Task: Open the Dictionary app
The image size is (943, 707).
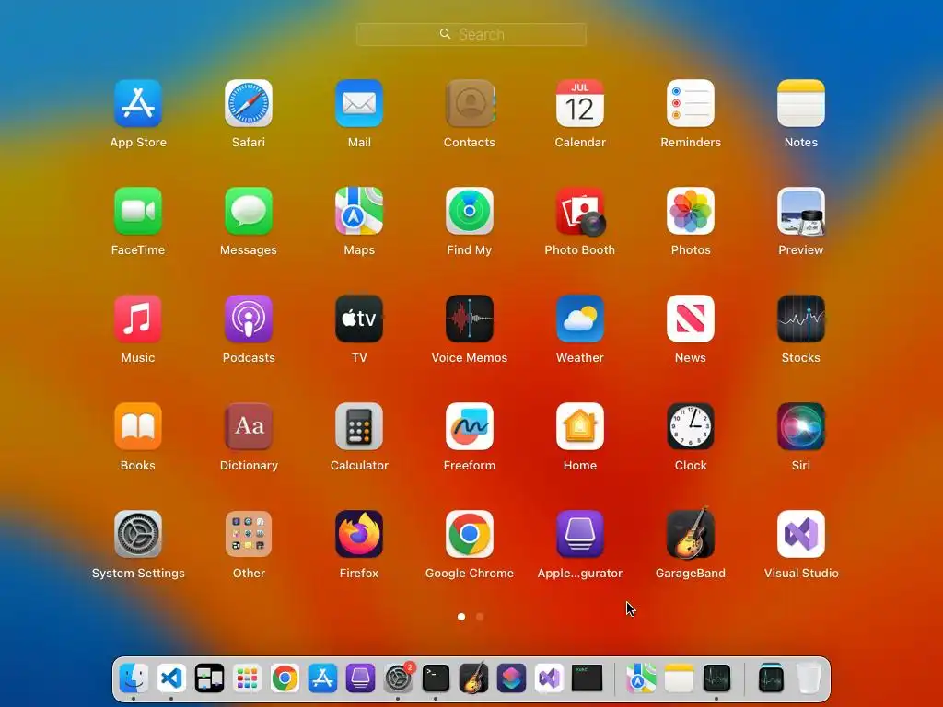Action: tap(249, 426)
